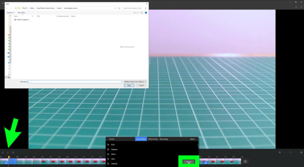This screenshot has height=167, width=304.
Task: Preview the Android sound effect
Action: click(108, 163)
